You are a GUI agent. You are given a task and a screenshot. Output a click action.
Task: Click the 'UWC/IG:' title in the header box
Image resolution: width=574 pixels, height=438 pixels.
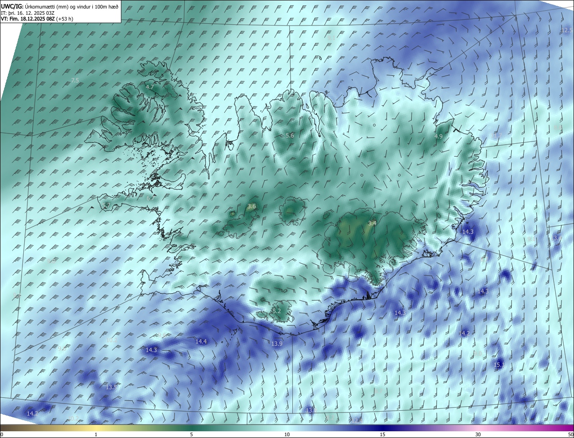[x=12, y=7]
